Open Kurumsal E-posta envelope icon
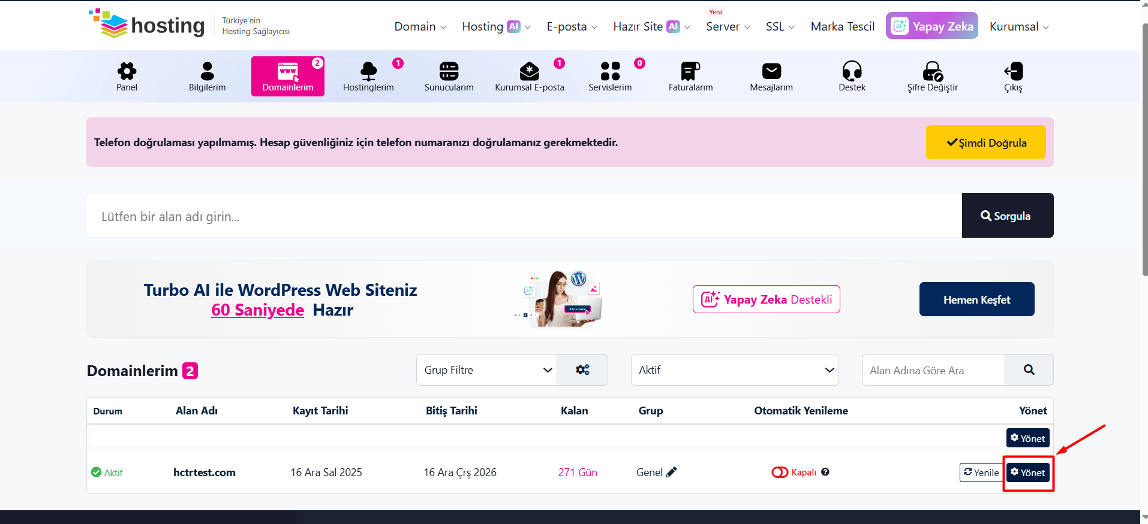 (529, 71)
